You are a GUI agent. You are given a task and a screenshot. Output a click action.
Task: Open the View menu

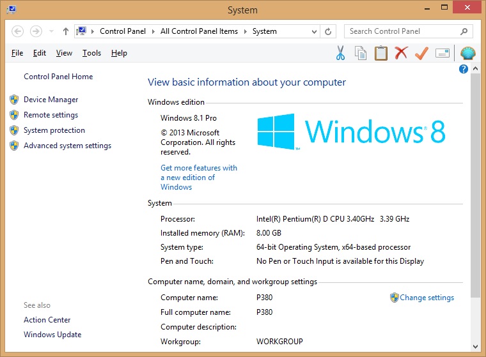click(64, 53)
